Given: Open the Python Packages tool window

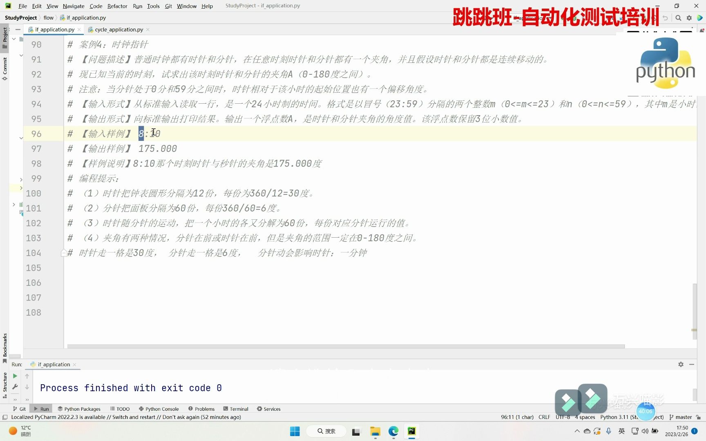Looking at the screenshot, I should click(79, 409).
